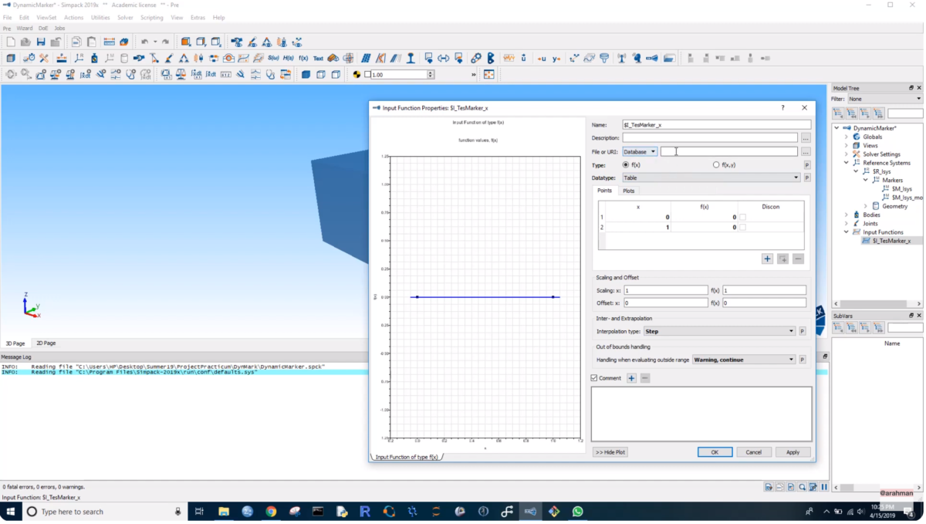
Task: Click the bold B toolbar icon
Action: coord(491,58)
